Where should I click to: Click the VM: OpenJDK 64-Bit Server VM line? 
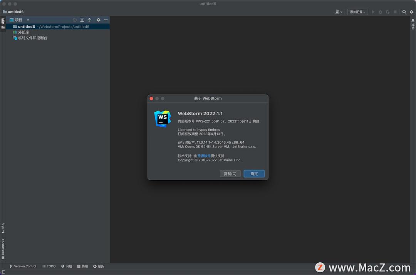(x=217, y=147)
